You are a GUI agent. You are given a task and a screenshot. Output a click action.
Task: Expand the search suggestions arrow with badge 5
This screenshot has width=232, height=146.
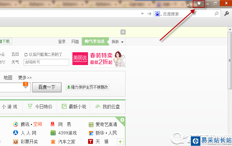tap(25, 87)
